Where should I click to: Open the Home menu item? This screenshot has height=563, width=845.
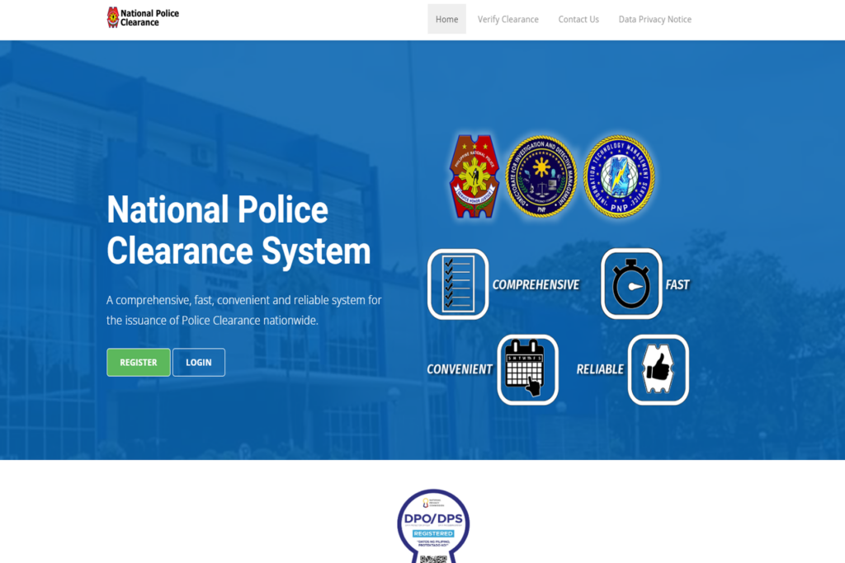446,19
